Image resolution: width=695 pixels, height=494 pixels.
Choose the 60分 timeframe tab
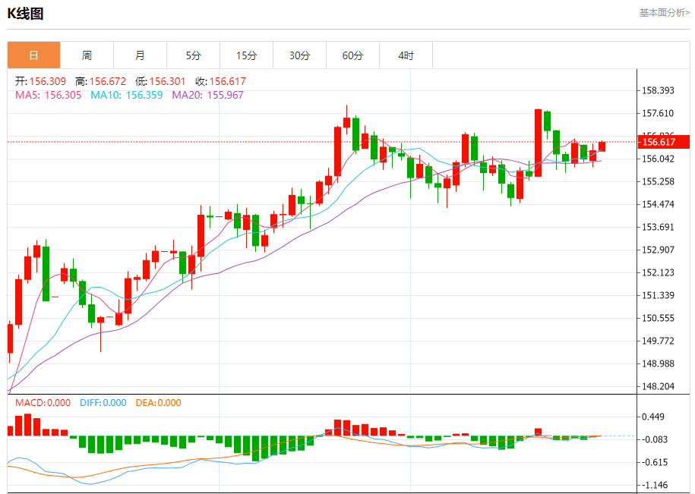tap(352, 55)
